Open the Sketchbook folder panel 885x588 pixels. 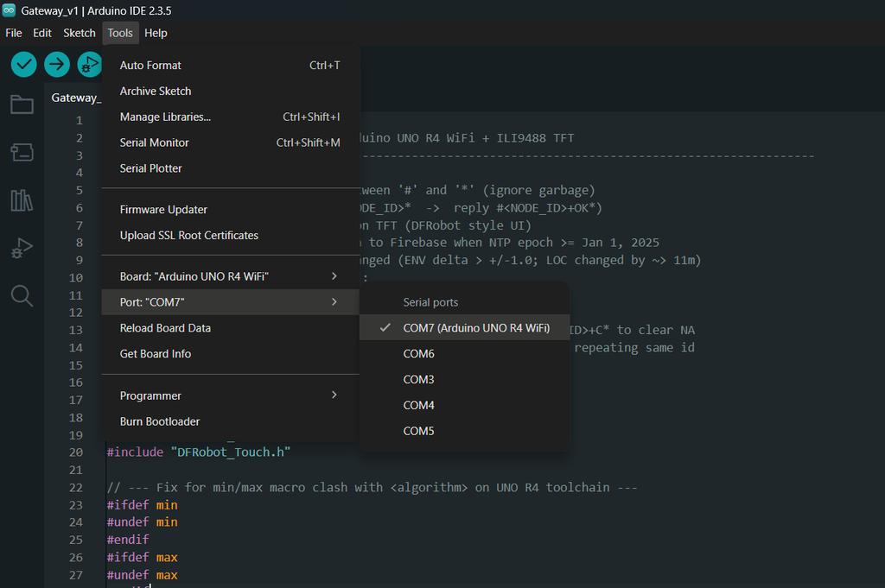[x=22, y=105]
